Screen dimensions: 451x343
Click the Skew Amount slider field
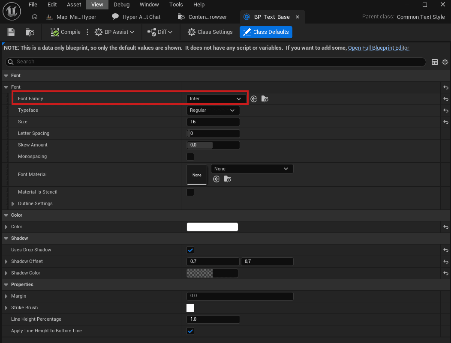[x=213, y=145]
